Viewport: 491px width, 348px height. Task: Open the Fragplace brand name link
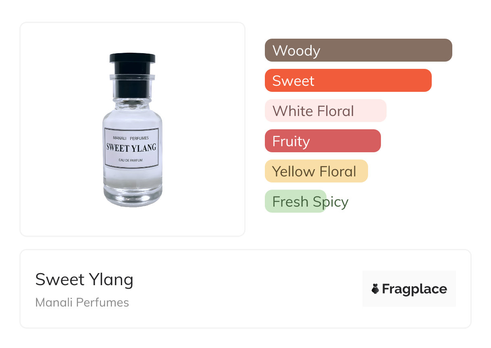coord(414,289)
